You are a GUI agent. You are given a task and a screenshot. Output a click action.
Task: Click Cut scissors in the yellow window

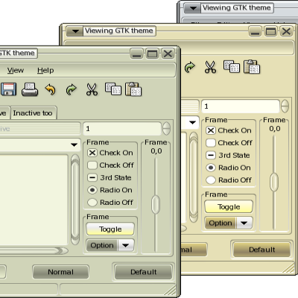click(211, 67)
